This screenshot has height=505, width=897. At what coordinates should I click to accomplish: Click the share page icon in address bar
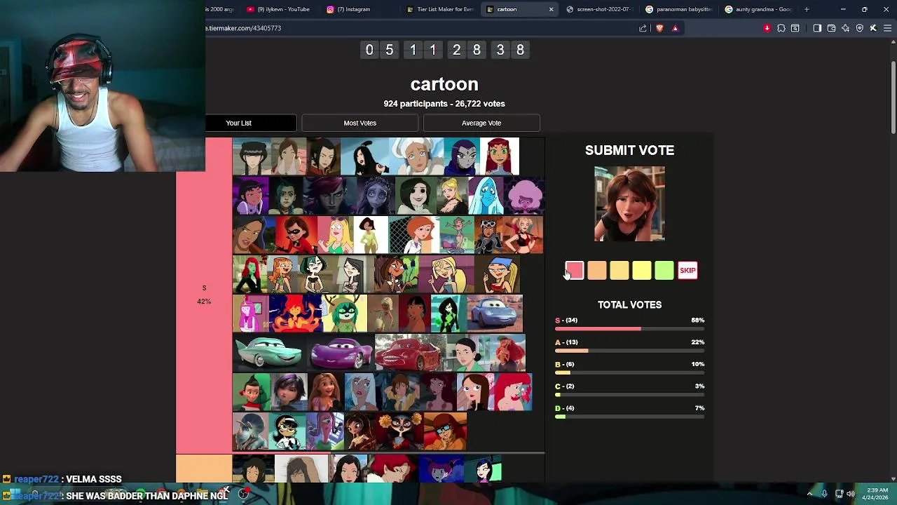(x=643, y=28)
